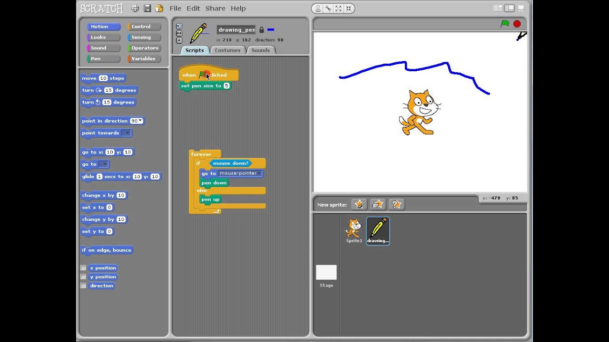Screen dimensions: 609x342
Task: Select the drawing_pen sprite thumbnail
Action: click(x=378, y=231)
